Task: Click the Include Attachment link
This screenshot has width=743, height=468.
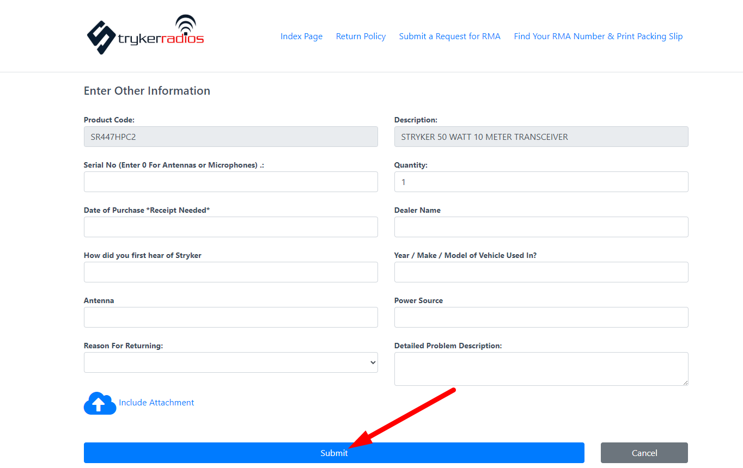Action: point(156,403)
